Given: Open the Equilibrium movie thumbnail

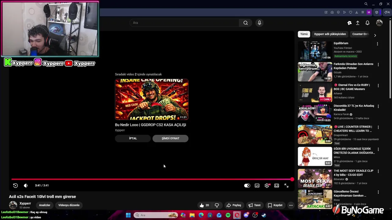Looking at the screenshot, I should [315, 51].
